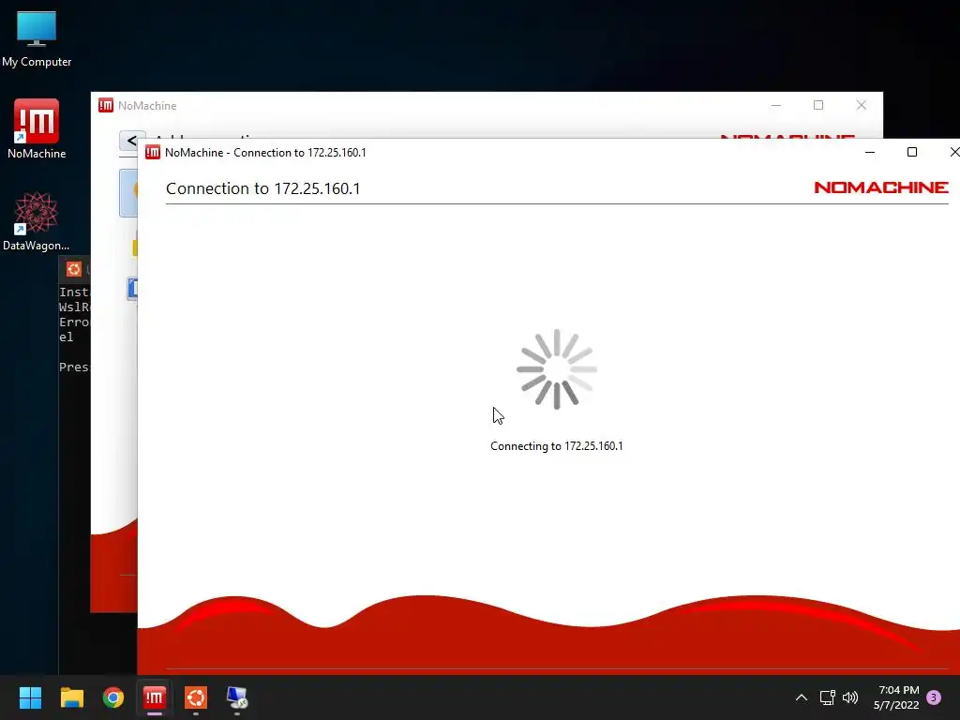Open Remote Desktop Connection in the taskbar
The width and height of the screenshot is (960, 720).
[x=237, y=697]
